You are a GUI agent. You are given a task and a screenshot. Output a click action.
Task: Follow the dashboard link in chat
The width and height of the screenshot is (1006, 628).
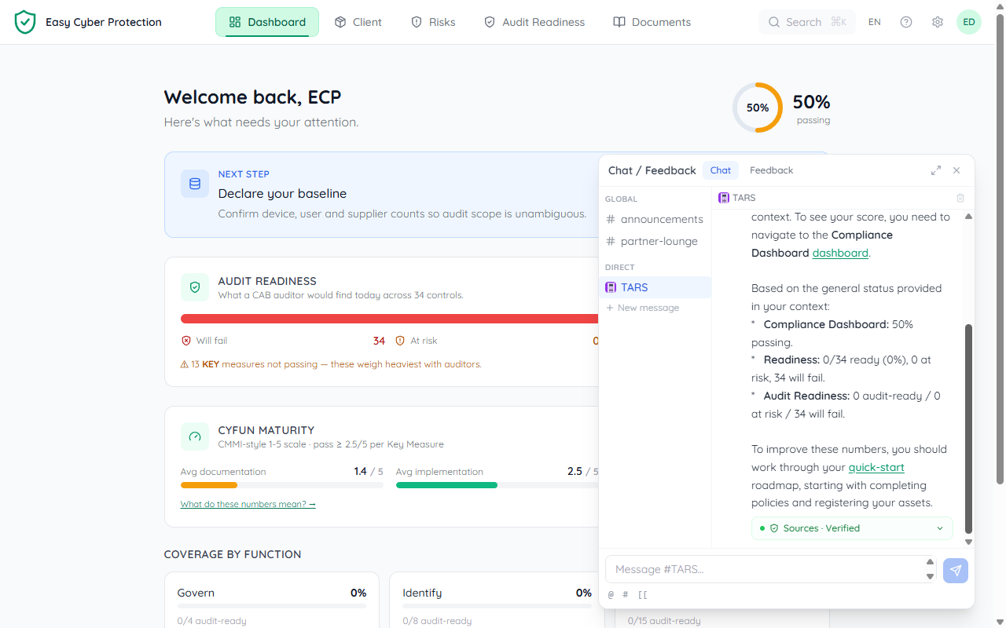[840, 253]
